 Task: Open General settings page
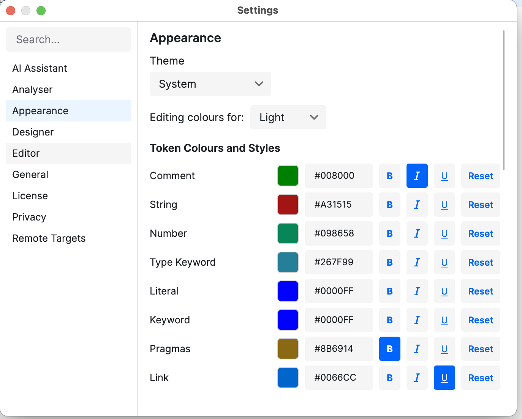coord(68,175)
